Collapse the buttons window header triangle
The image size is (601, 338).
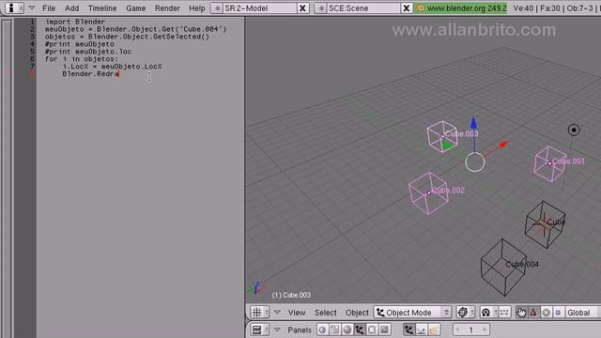[277, 330]
